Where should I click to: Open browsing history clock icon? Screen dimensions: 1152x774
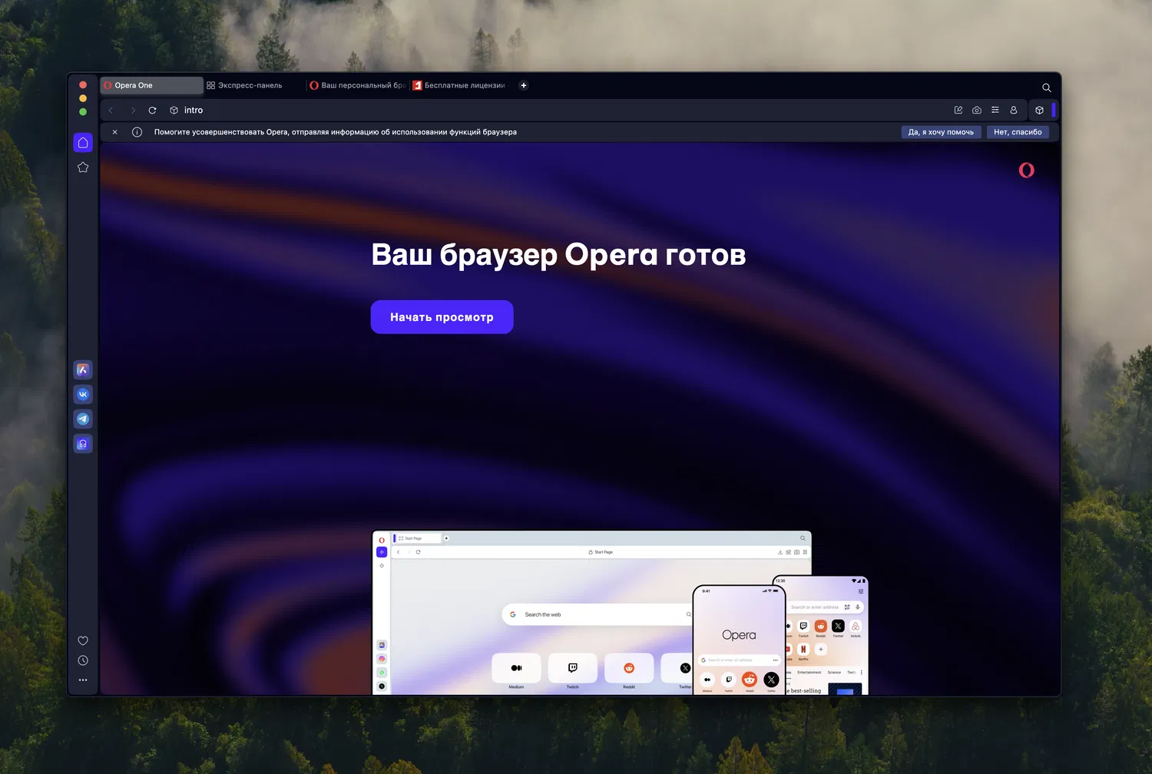[83, 660]
